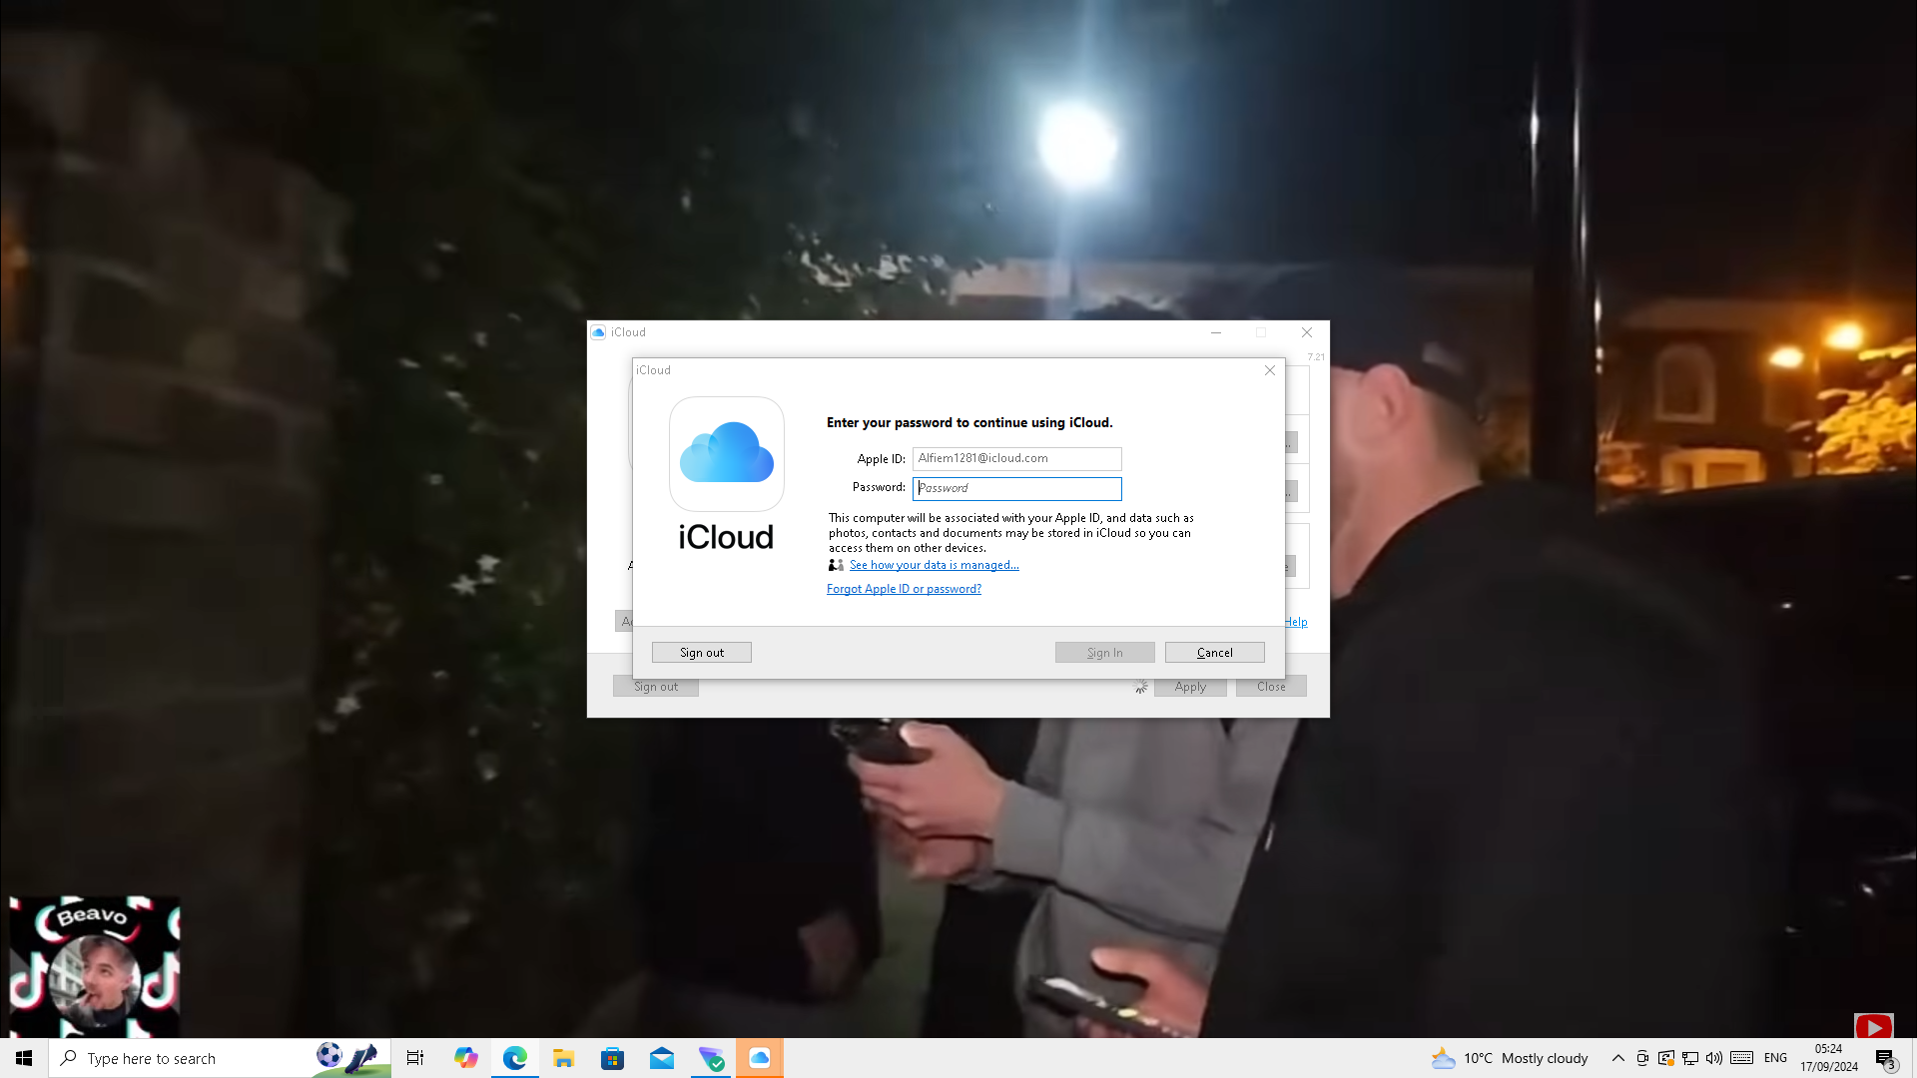Launch Copilot from the taskbar
This screenshot has width=1917, height=1078.
[x=465, y=1058]
